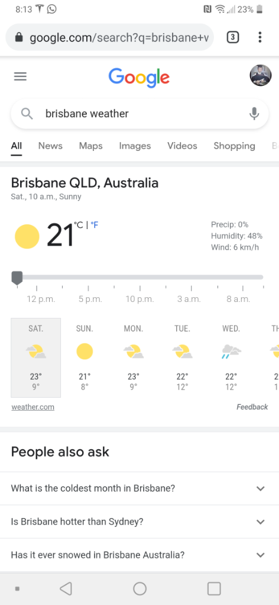Open the Google account profile picture

coord(261,75)
